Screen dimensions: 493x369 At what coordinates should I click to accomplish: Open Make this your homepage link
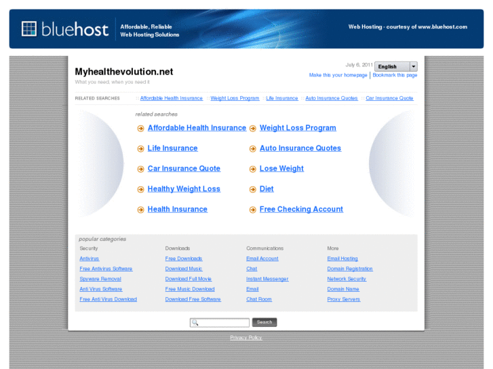point(338,75)
